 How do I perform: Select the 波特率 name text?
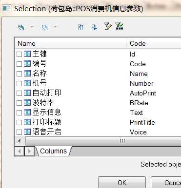tap(43, 103)
